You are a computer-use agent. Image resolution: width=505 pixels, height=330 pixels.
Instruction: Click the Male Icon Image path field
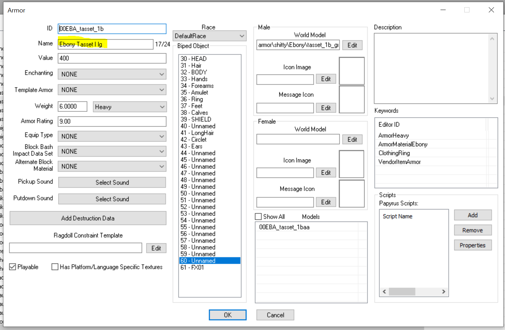[x=285, y=79]
